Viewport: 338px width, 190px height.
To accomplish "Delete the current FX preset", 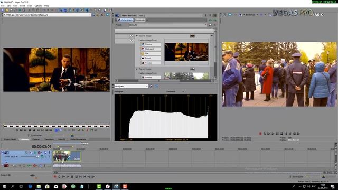I will tap(215, 25).
